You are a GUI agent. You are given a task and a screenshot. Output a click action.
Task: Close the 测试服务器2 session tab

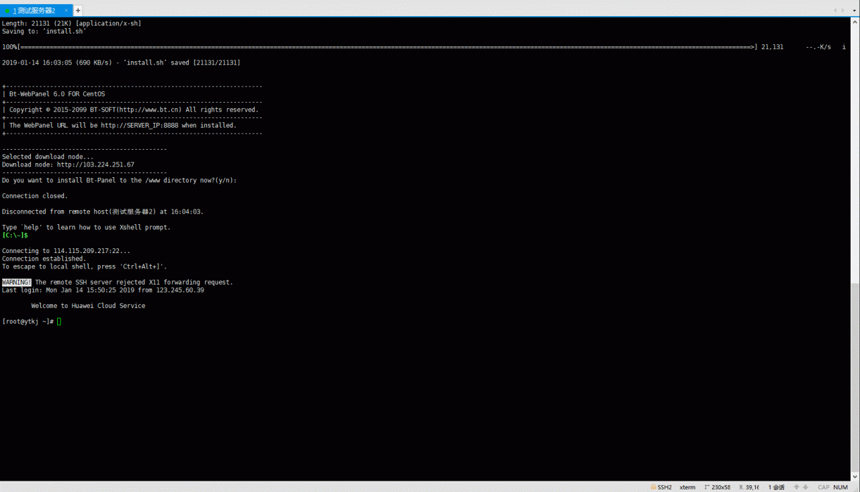tap(67, 10)
